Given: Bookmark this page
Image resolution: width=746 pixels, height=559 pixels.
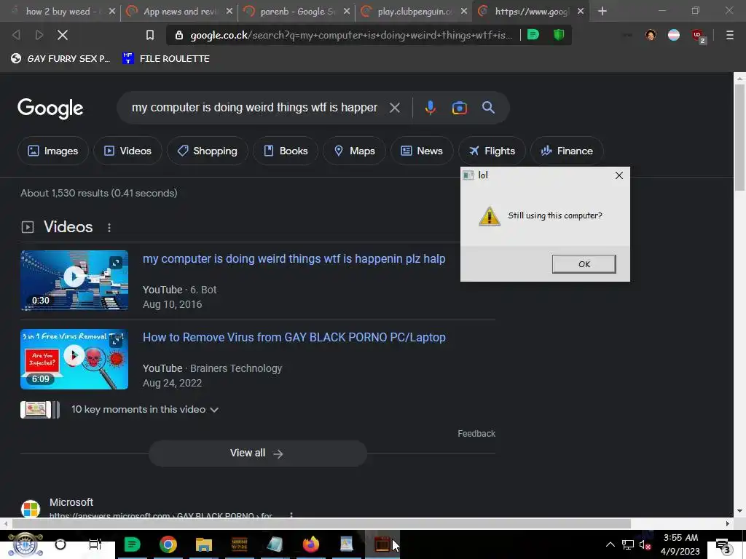Looking at the screenshot, I should point(150,35).
